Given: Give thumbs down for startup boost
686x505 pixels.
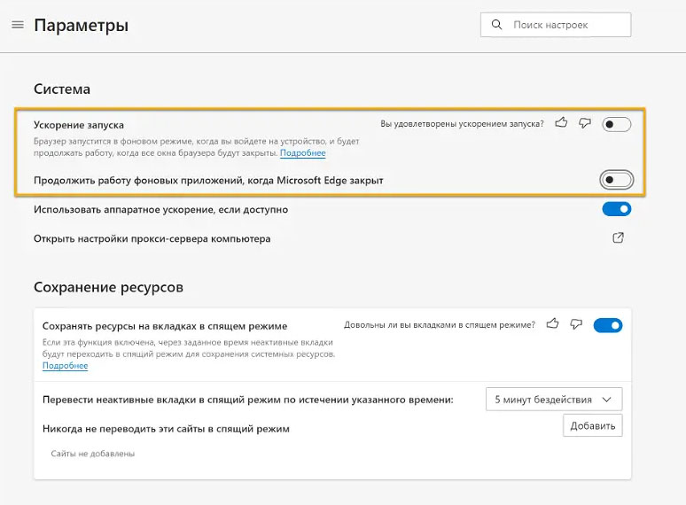Looking at the screenshot, I should tap(585, 123).
